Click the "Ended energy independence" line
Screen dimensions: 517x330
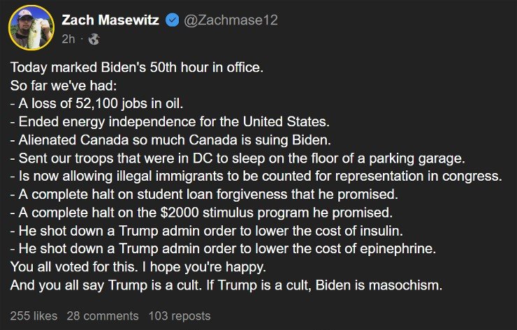click(x=170, y=122)
